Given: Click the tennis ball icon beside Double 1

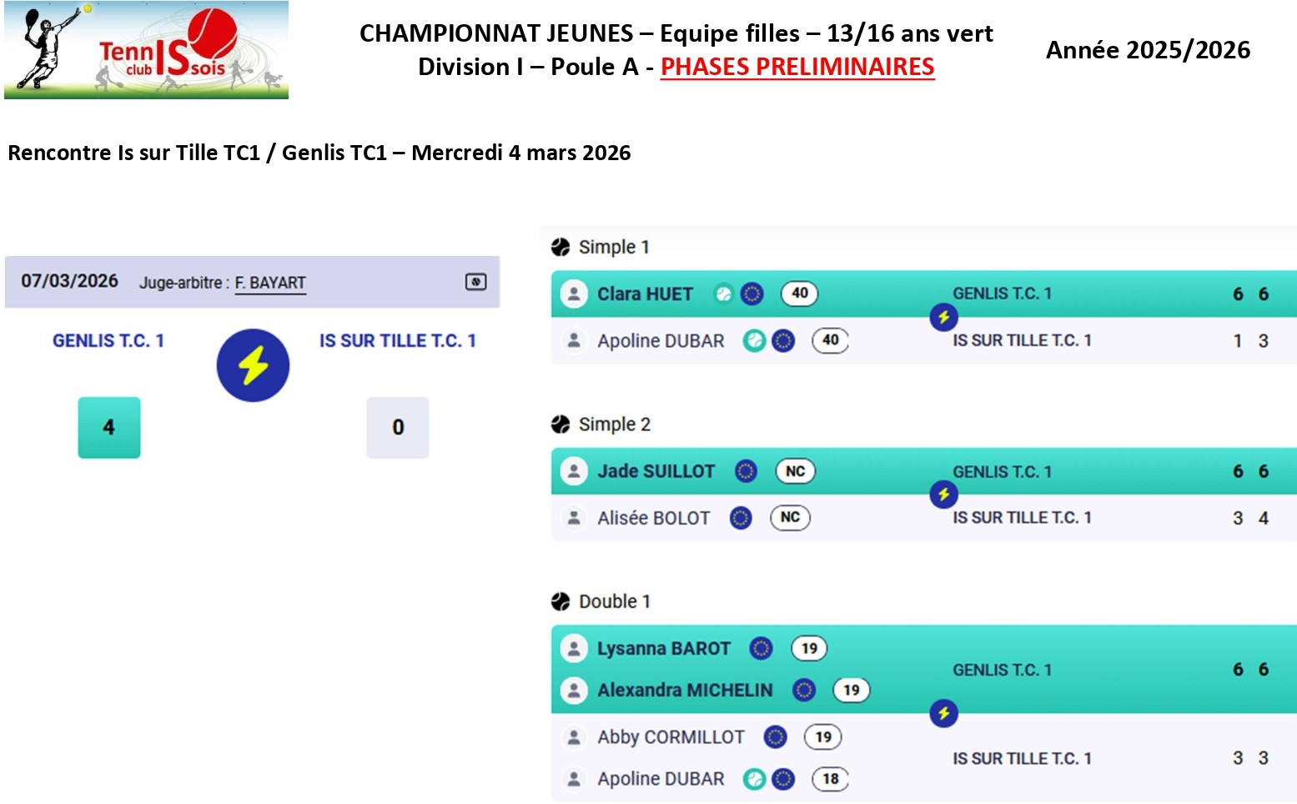Looking at the screenshot, I should pos(561,601).
